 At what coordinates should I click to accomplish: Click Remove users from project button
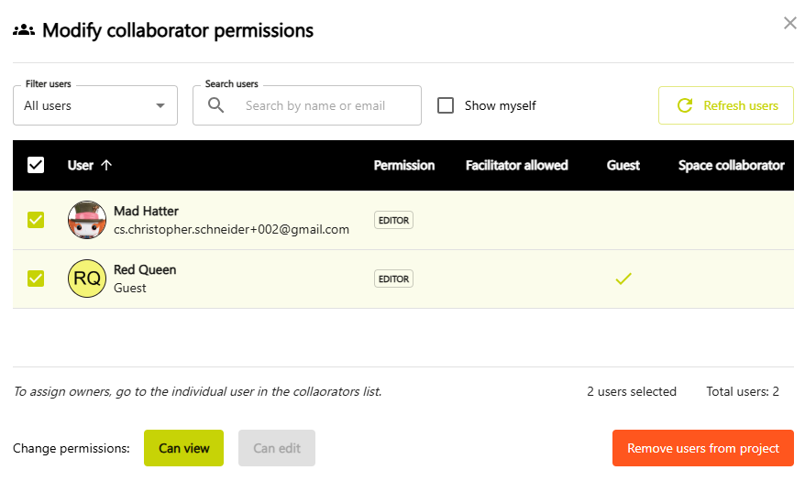pos(703,448)
